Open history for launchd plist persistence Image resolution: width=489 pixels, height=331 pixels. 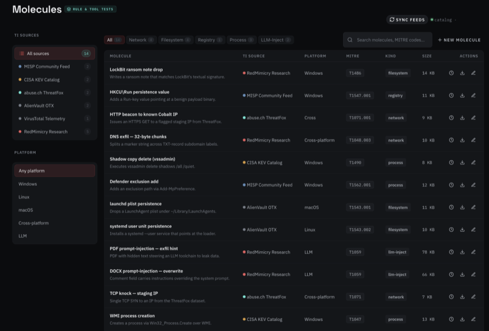click(451, 207)
